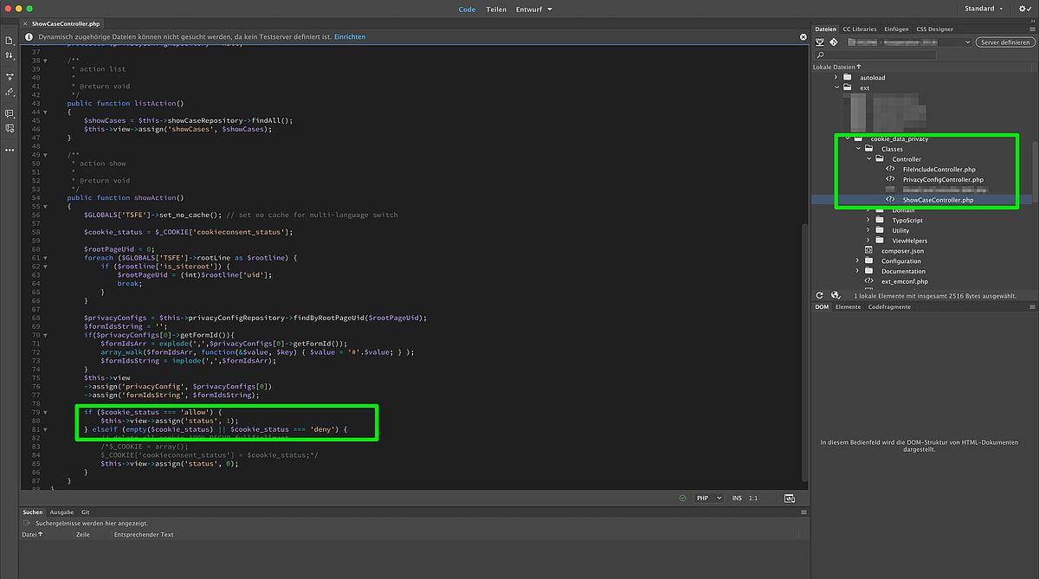Toggle INS insert/overwrite mode in status bar
The height and width of the screenshot is (579, 1039).
click(737, 499)
